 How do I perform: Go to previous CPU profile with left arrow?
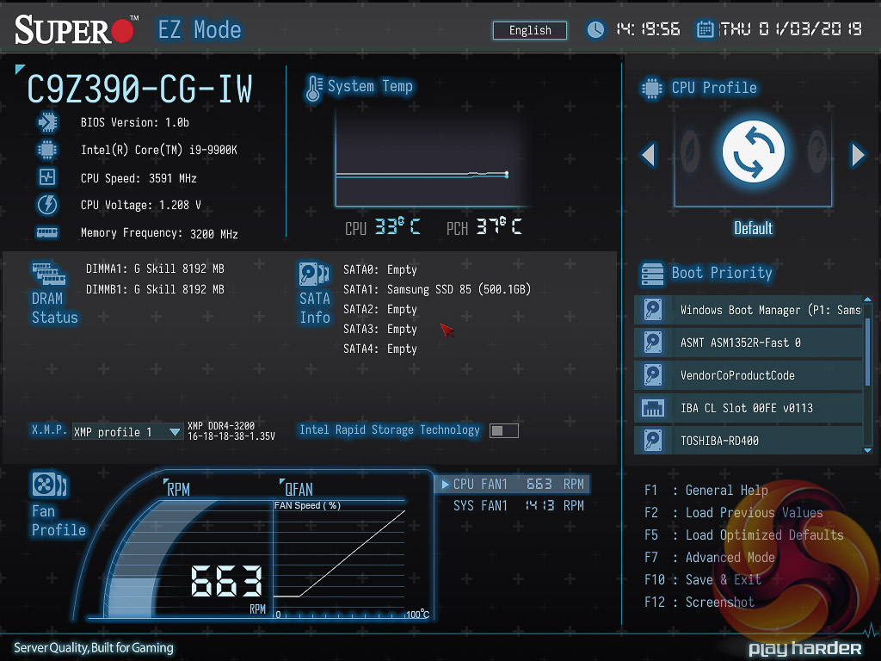(x=648, y=155)
